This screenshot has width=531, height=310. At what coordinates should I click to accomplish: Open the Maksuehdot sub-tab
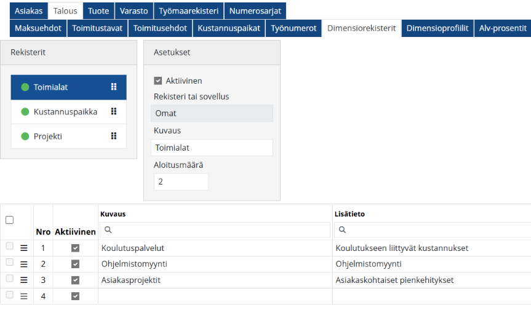38,28
